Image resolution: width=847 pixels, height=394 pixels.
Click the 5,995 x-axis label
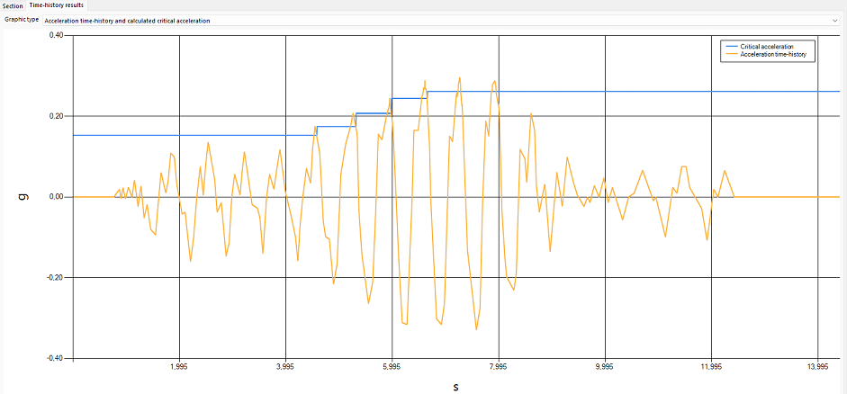pos(392,366)
